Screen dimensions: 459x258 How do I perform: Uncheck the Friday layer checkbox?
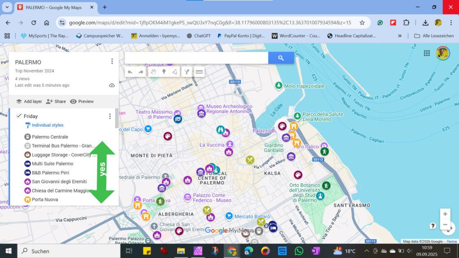pyautogui.click(x=18, y=116)
